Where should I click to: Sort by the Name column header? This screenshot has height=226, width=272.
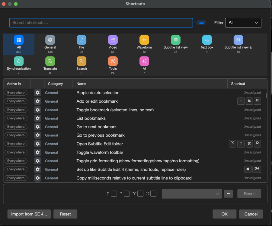pyautogui.click(x=150, y=84)
